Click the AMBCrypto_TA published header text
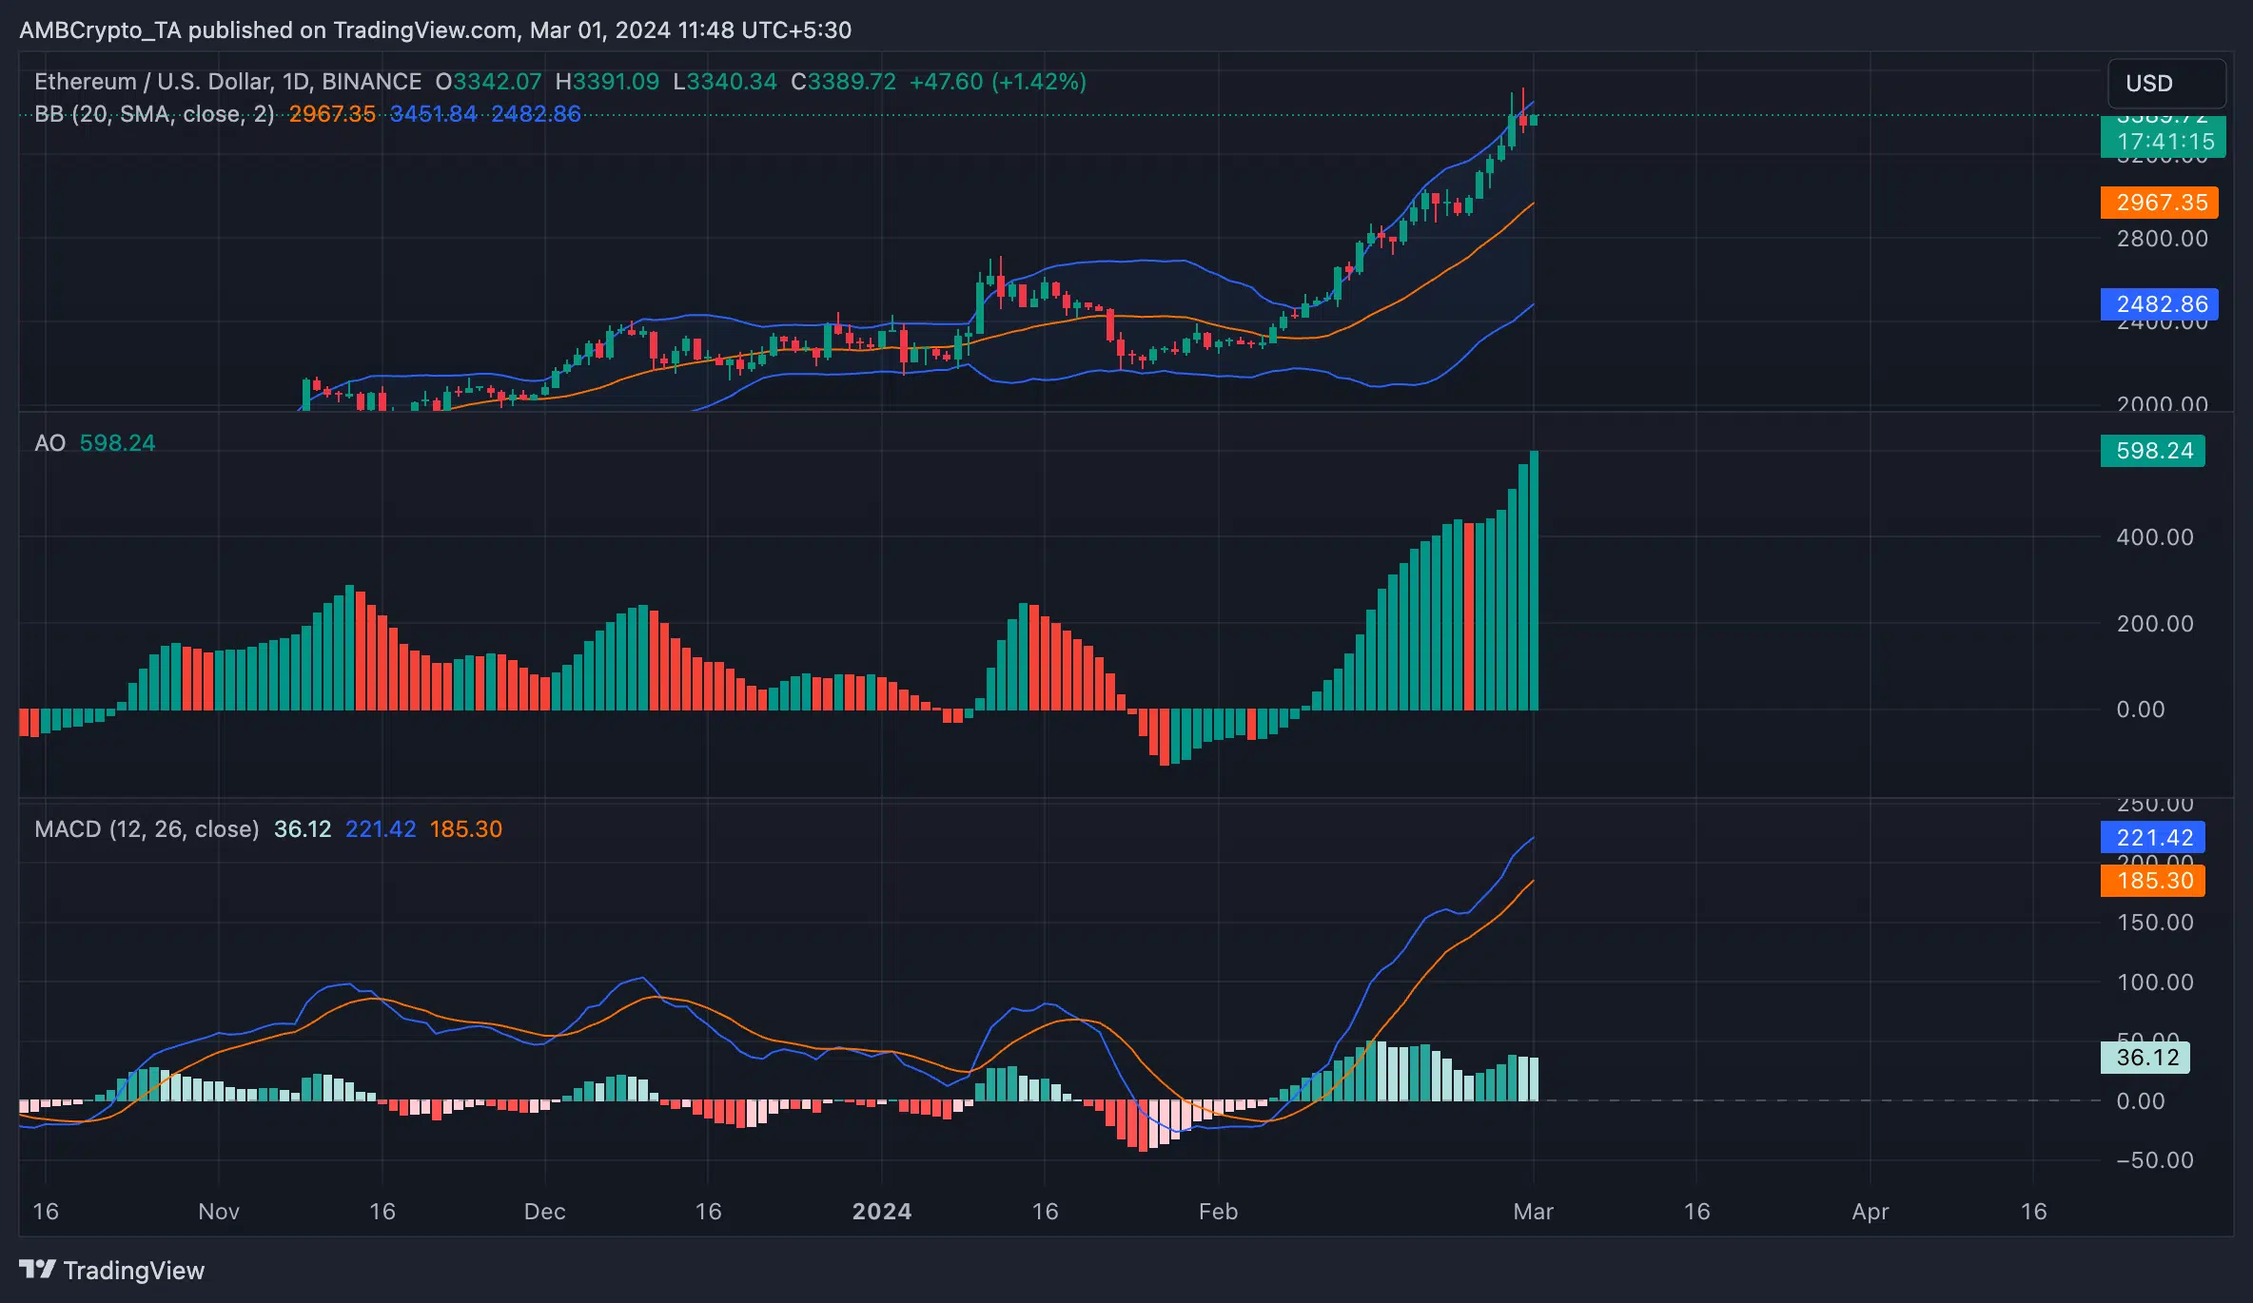The image size is (2253, 1303). pos(435,30)
